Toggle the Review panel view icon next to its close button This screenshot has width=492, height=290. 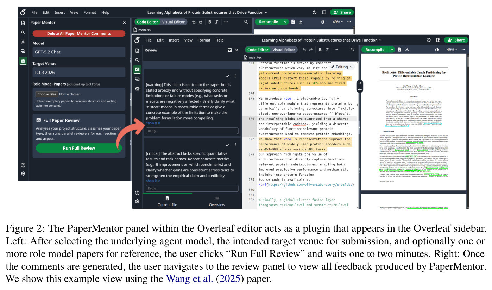click(229, 50)
